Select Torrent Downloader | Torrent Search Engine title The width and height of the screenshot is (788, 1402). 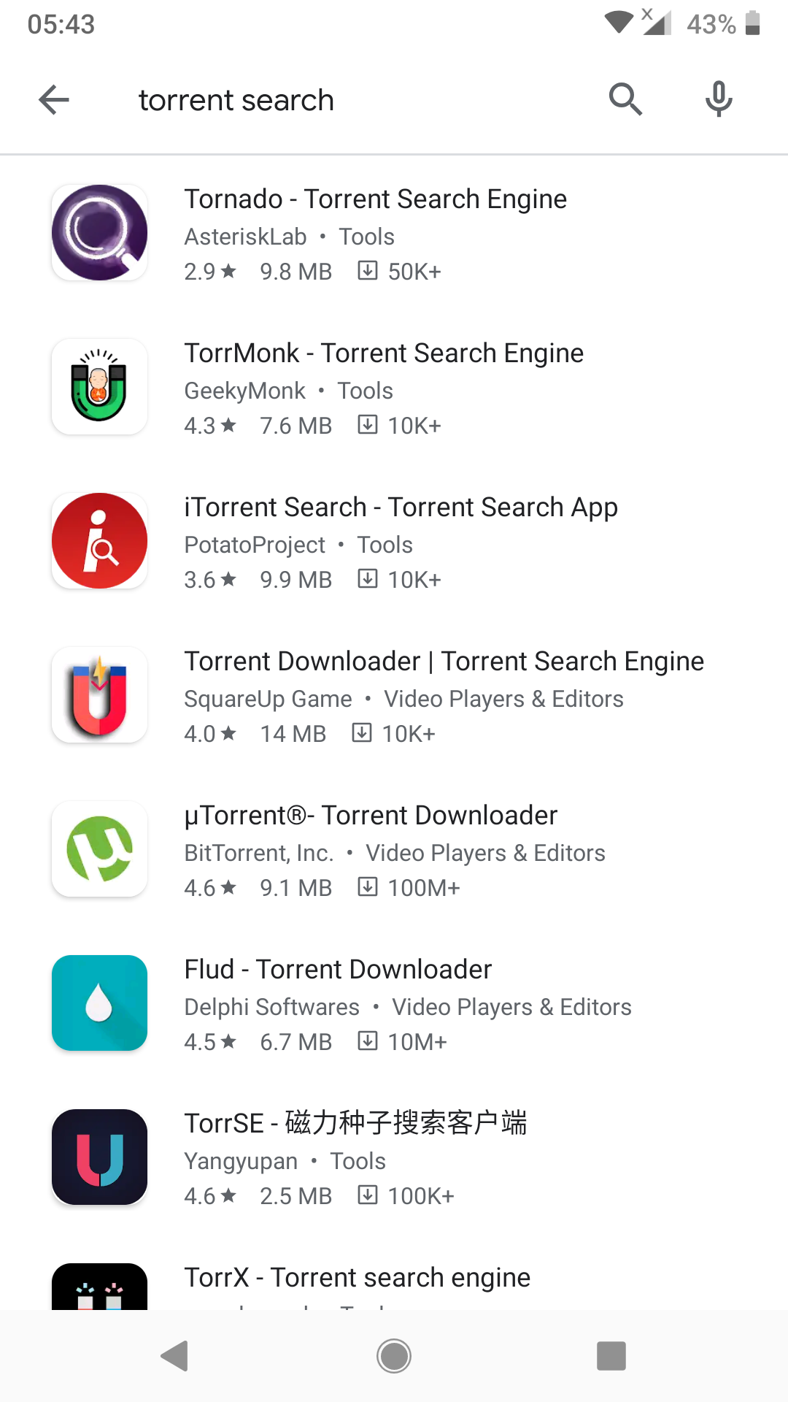444,662
